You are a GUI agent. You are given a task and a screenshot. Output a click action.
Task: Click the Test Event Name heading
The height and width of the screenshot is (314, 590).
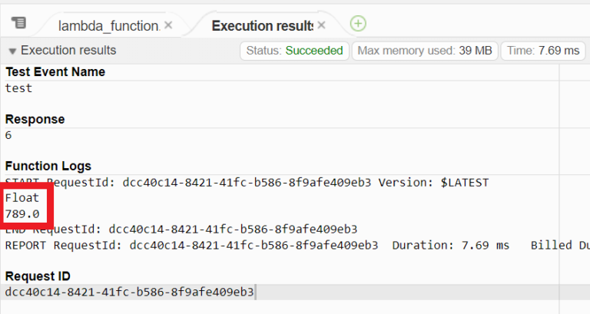point(55,72)
